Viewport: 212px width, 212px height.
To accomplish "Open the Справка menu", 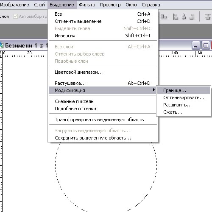I will pyautogui.click(x=151, y=5).
